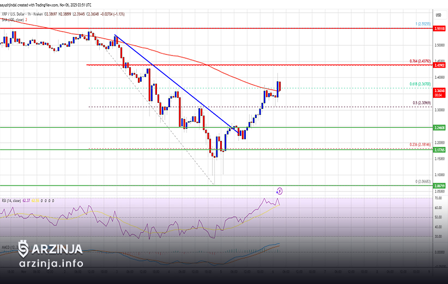Select the 0.618 Fibonacci level label
Screen dimensions: 448x284
point(420,84)
